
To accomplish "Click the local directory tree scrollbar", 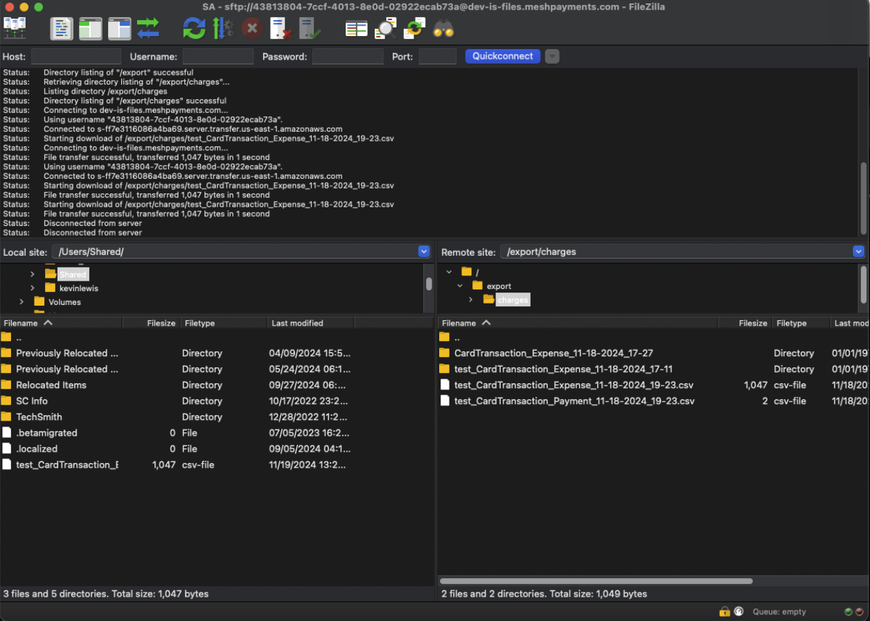I will click(429, 283).
